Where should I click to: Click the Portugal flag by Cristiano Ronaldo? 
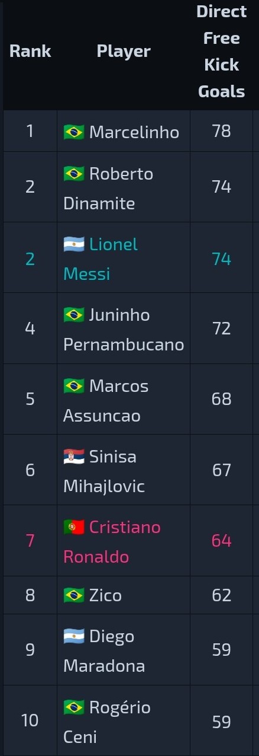74,527
